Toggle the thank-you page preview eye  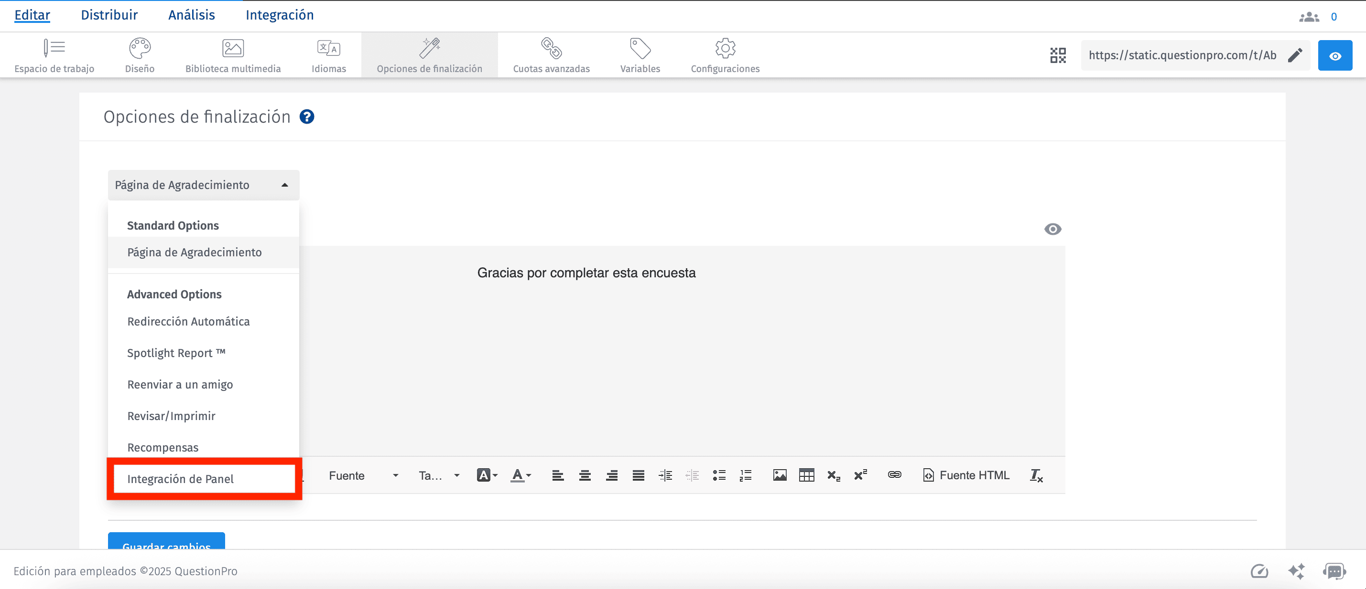(1052, 229)
